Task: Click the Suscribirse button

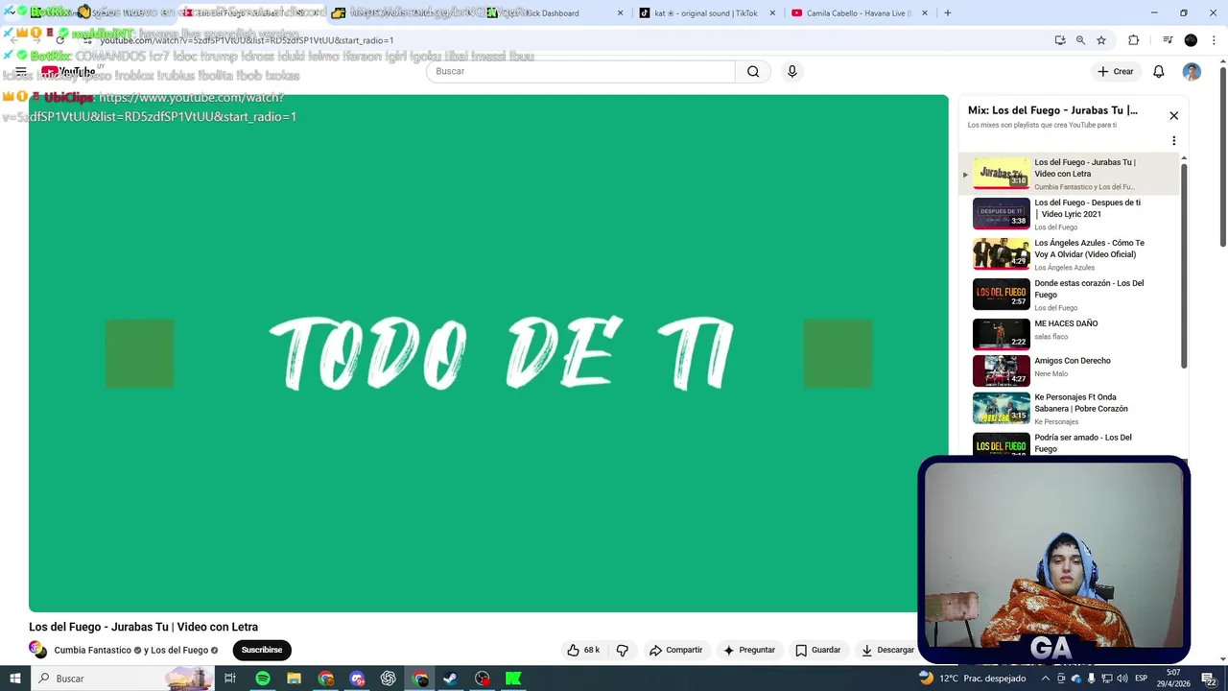Action: click(262, 650)
